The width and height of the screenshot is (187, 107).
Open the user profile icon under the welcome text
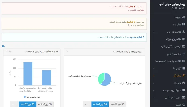click(183, 8)
